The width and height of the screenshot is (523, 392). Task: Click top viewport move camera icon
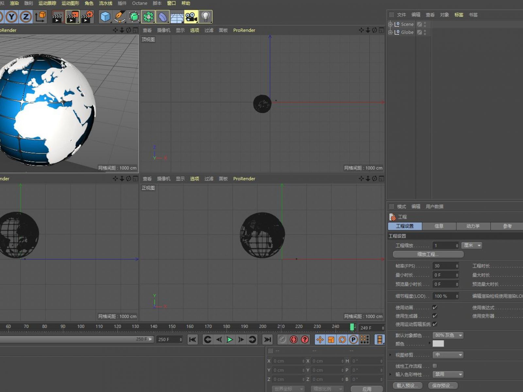361,30
